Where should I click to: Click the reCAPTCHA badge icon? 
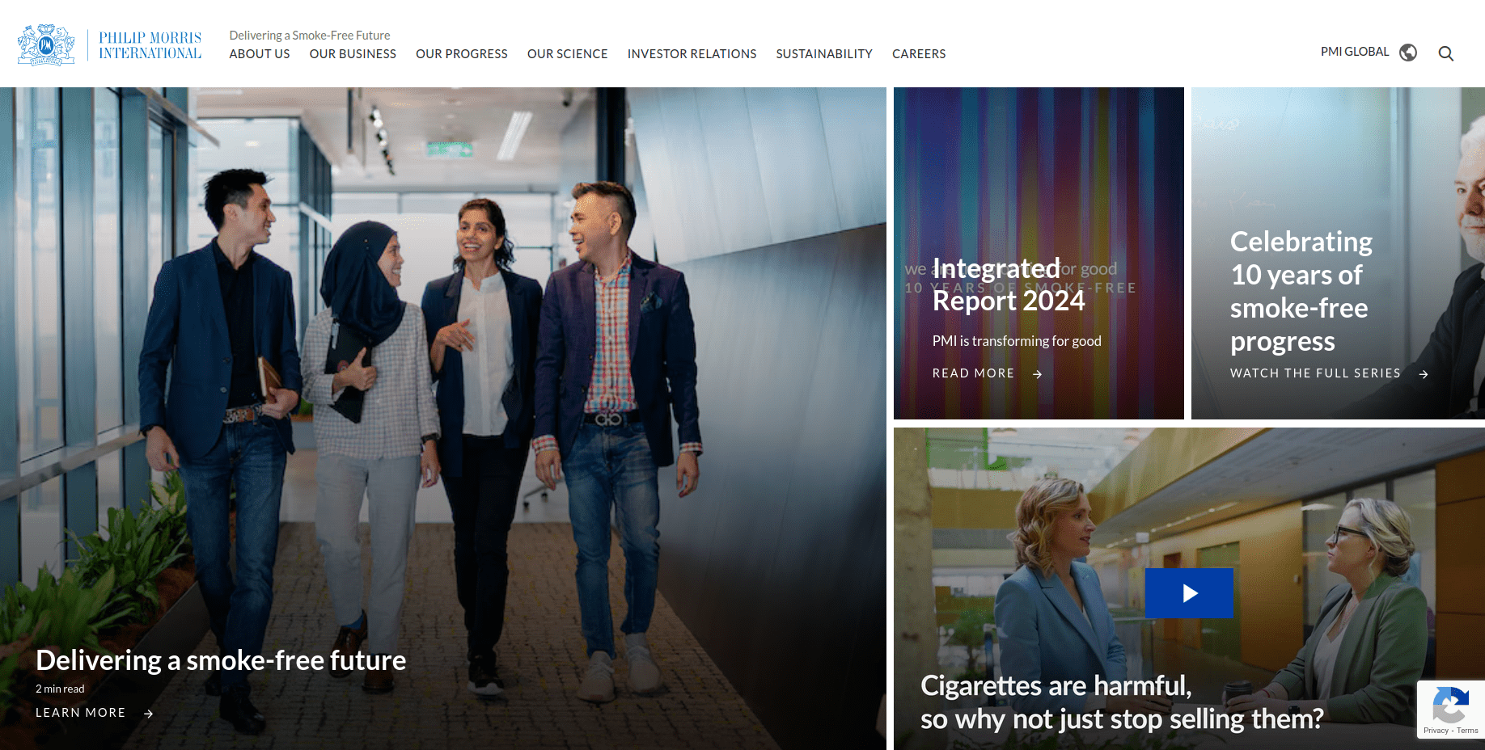pos(1450,704)
